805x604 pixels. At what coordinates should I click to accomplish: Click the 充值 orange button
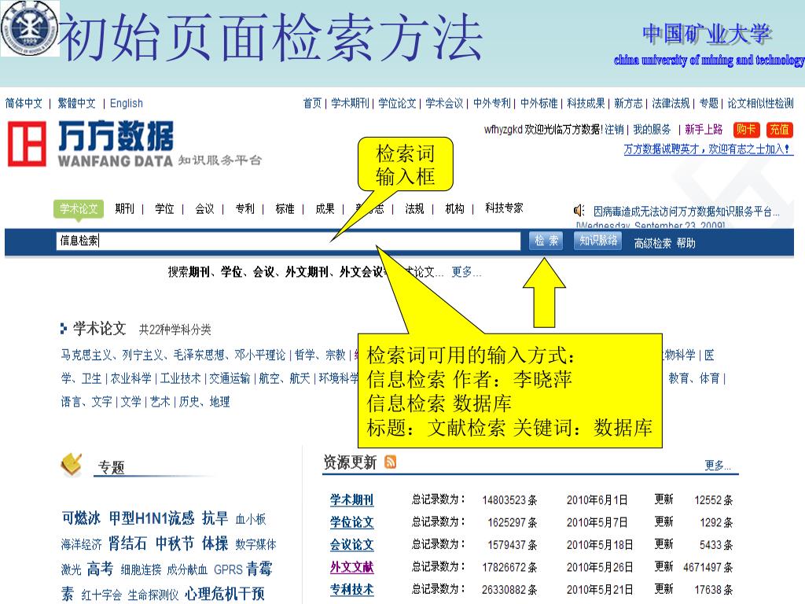[779, 130]
